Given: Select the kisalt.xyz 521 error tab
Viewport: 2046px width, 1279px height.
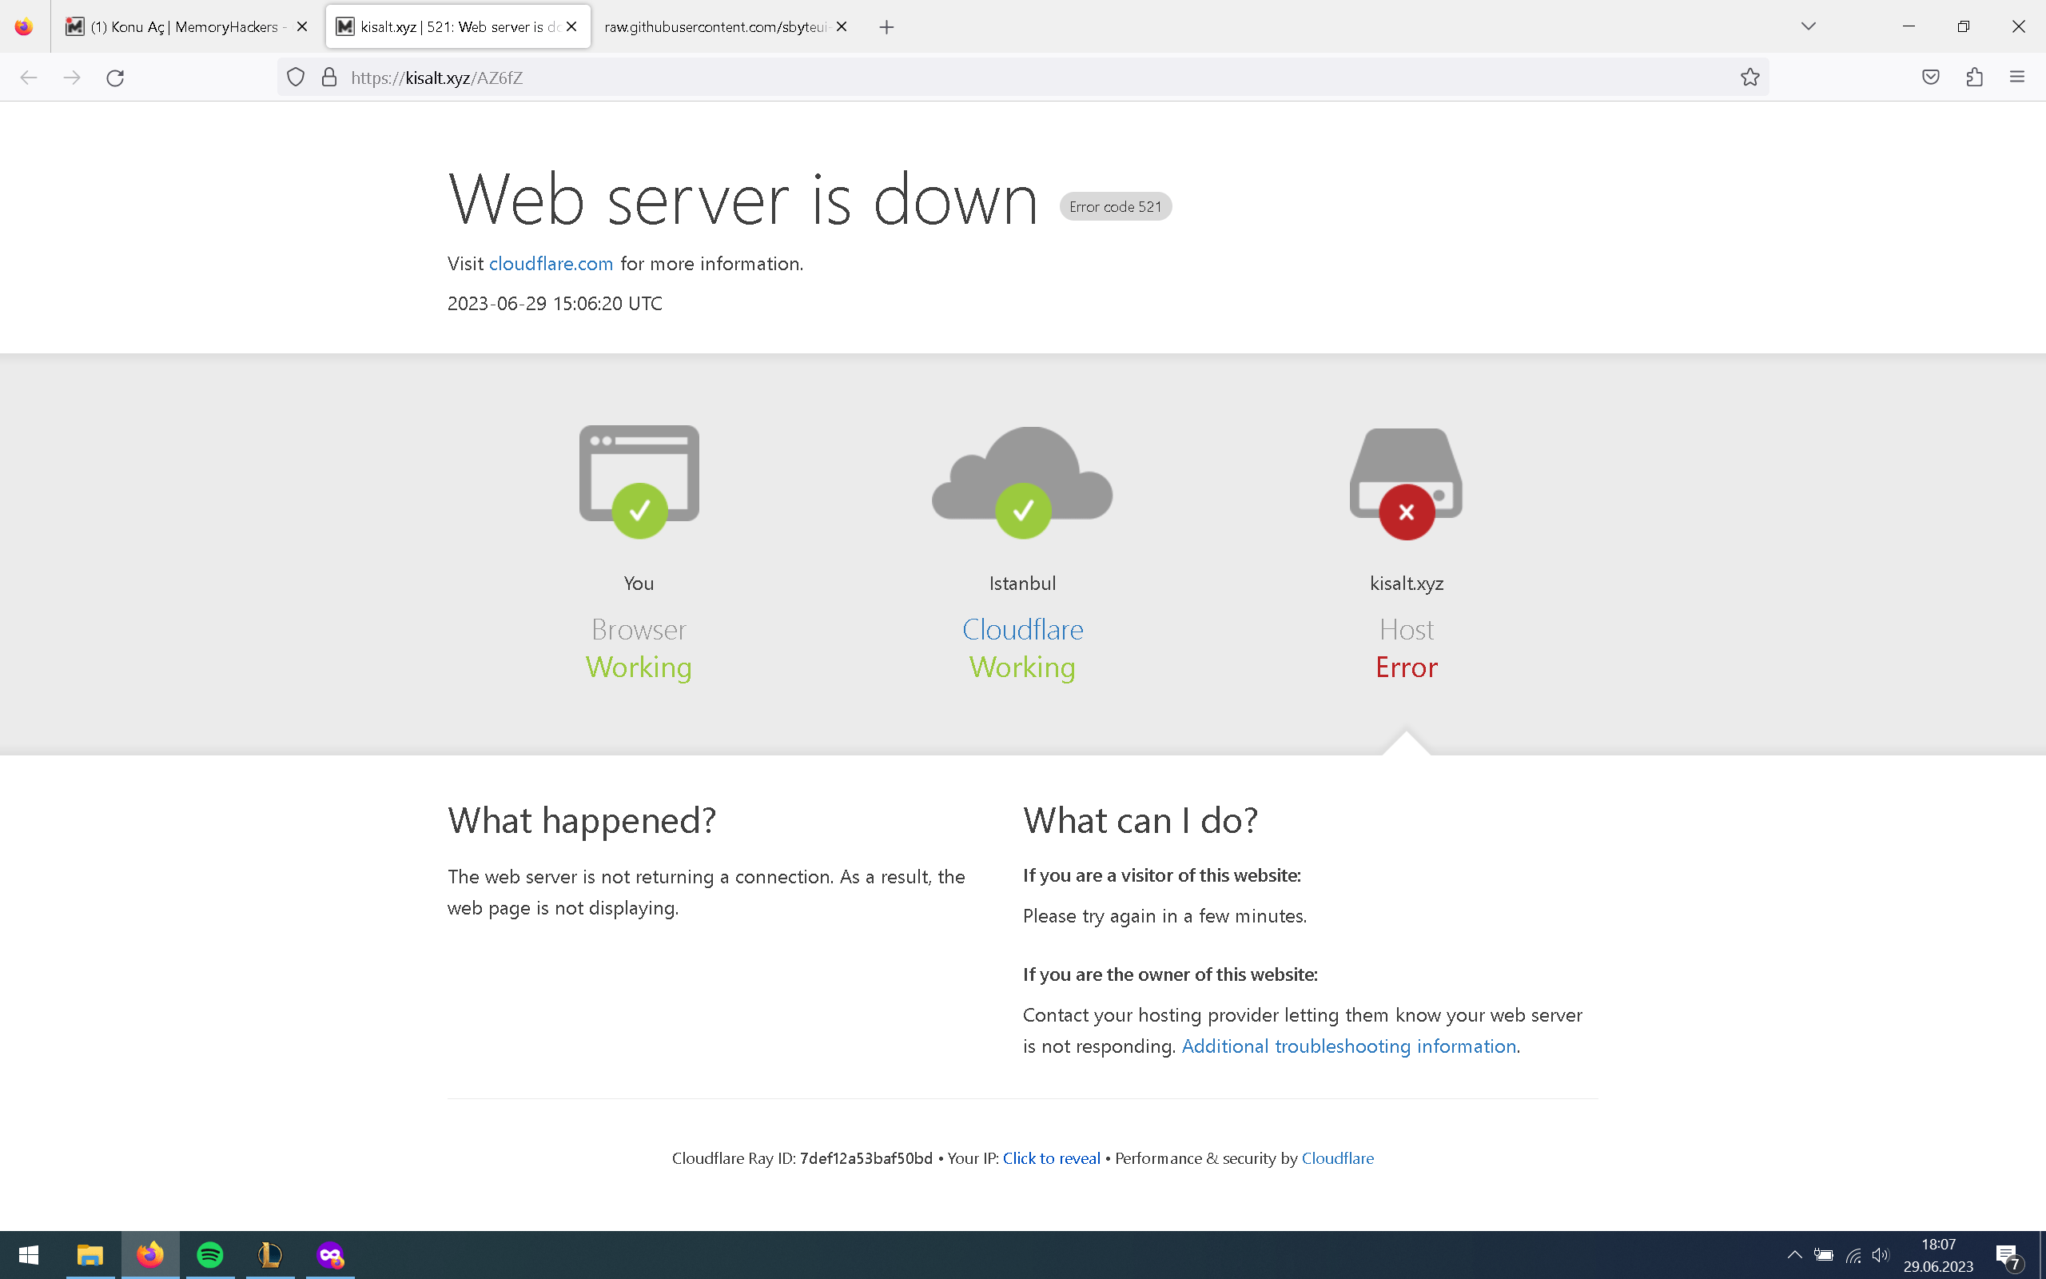Looking at the screenshot, I should point(457,27).
